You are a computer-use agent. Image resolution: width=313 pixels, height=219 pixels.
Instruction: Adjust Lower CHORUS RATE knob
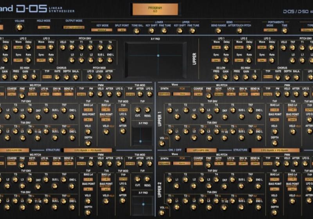point(57,77)
